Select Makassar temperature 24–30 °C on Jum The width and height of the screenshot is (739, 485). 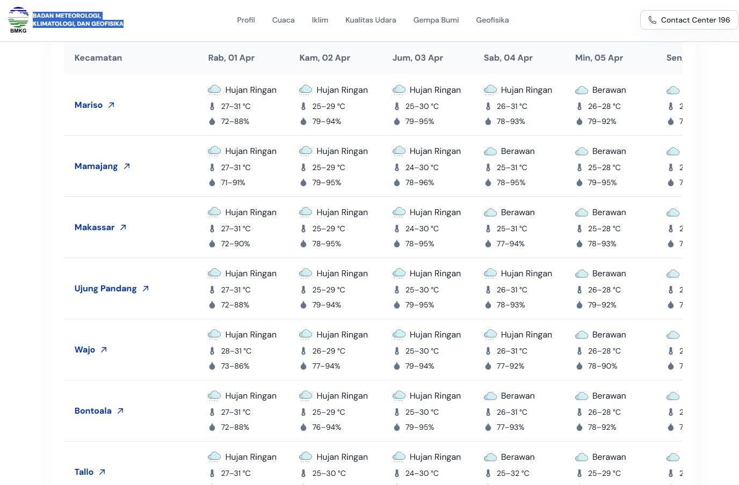point(422,229)
